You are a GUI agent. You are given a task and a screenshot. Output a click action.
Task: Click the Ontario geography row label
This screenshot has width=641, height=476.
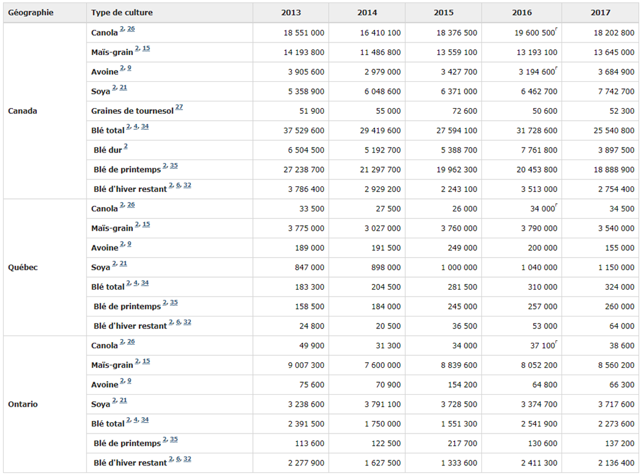pyautogui.click(x=23, y=404)
